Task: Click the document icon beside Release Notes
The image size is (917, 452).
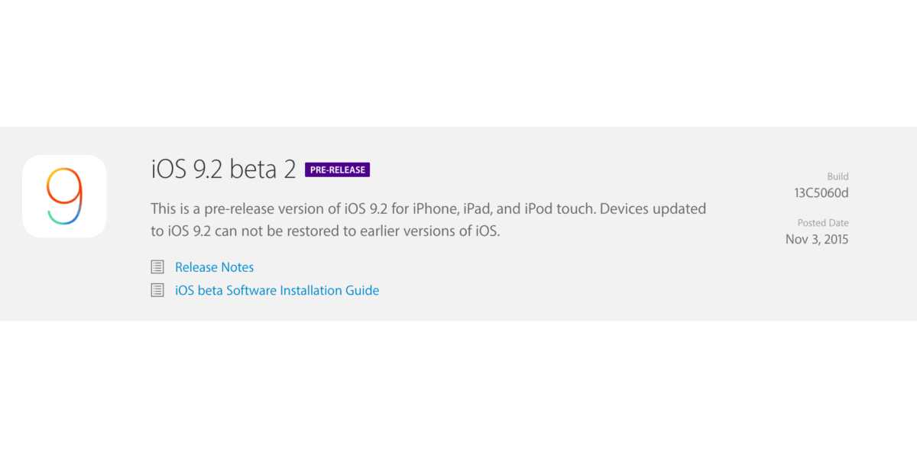Action: [x=157, y=267]
